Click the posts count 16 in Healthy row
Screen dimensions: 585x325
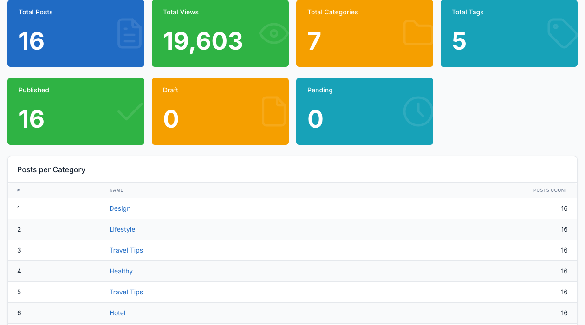(564, 271)
